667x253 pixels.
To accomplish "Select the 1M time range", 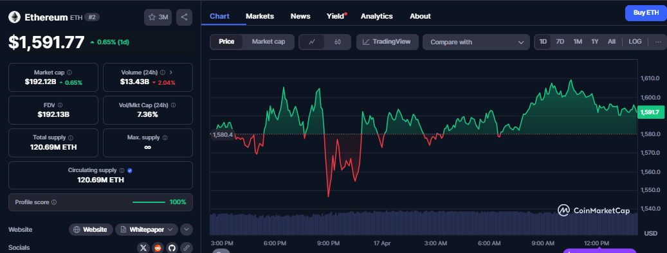I will tap(577, 42).
